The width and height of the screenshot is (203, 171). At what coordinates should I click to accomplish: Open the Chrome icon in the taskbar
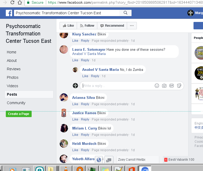[x=145, y=168]
